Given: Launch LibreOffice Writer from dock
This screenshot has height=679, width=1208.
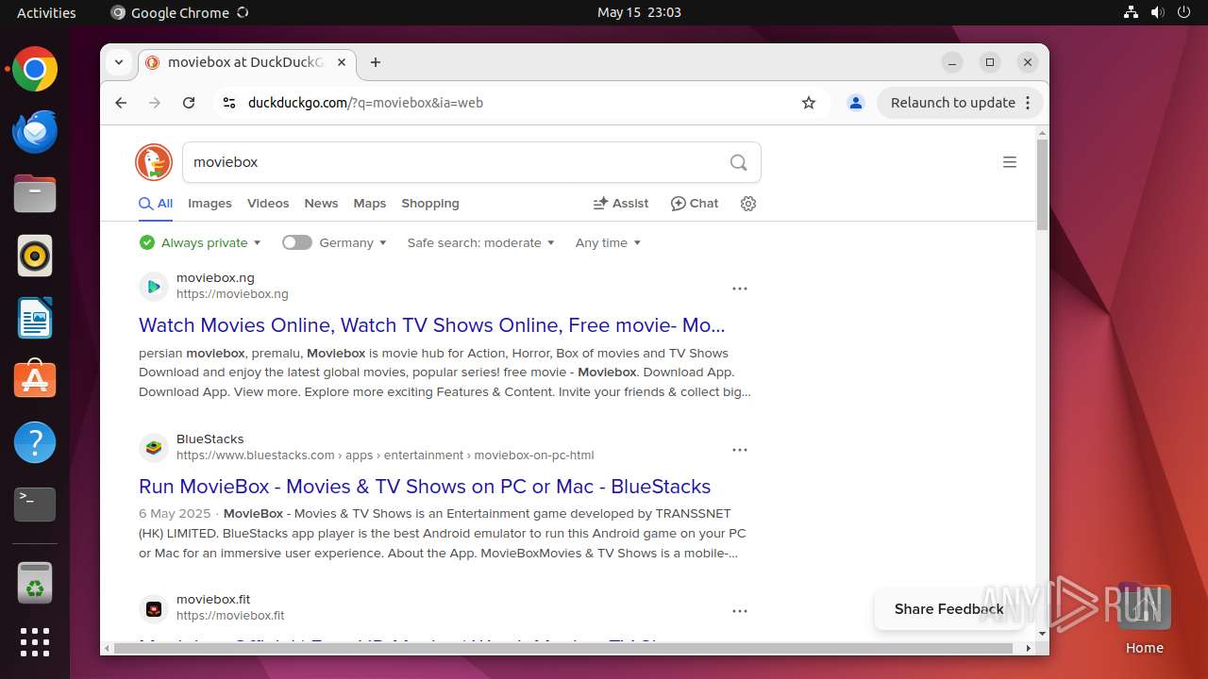Looking at the screenshot, I should tap(35, 319).
